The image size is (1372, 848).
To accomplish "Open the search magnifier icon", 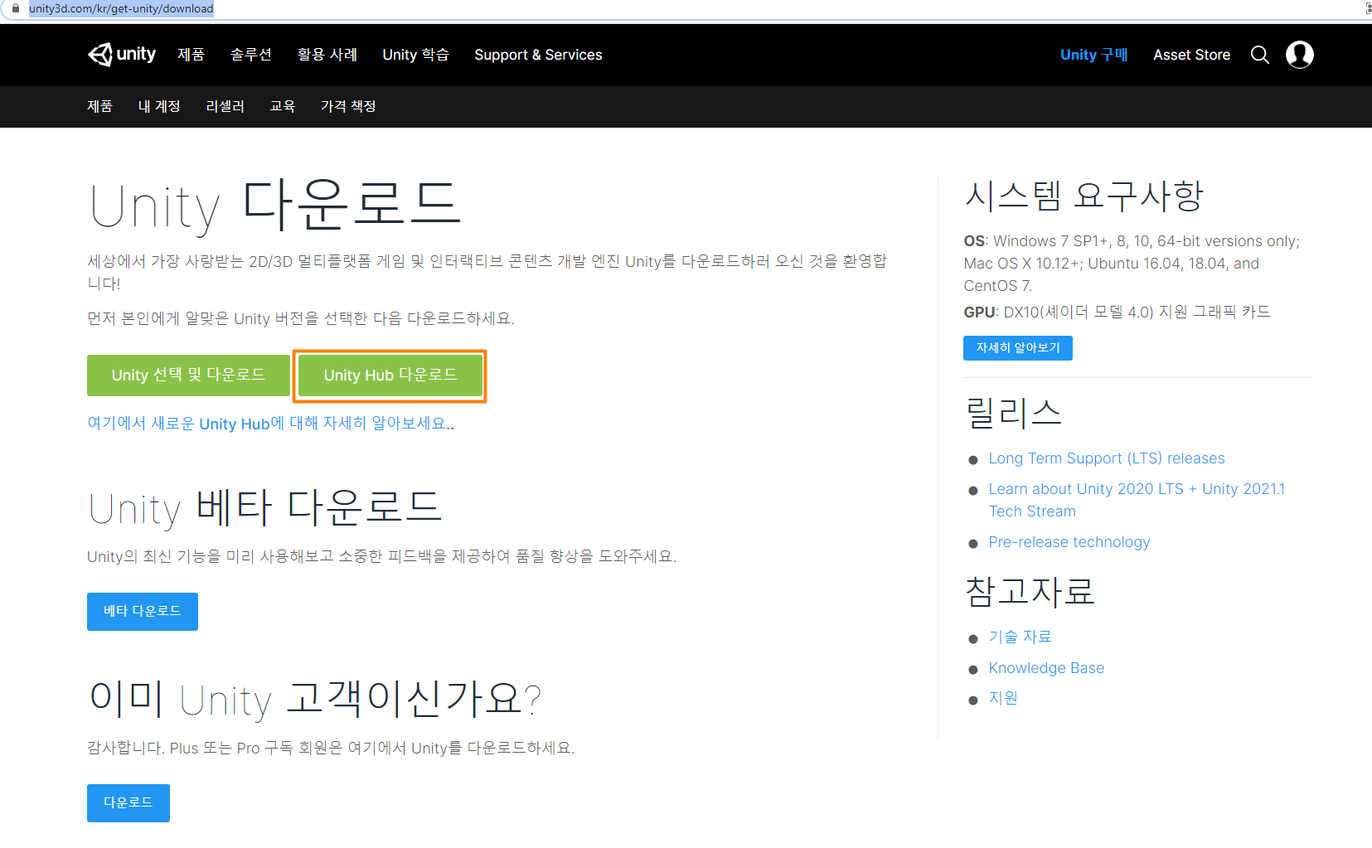I will point(1259,55).
